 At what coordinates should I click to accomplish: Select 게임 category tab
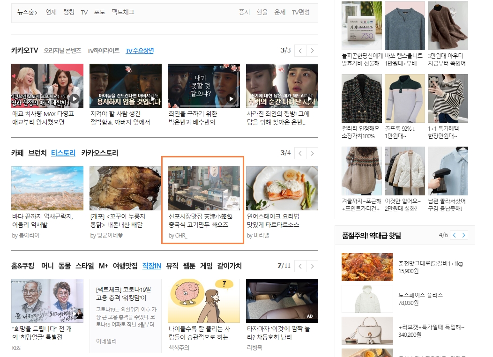click(206, 266)
